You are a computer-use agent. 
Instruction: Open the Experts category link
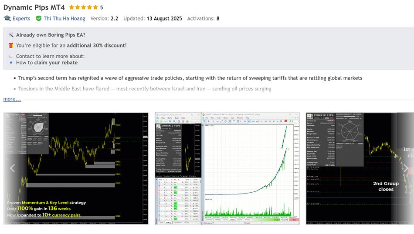[x=21, y=18]
